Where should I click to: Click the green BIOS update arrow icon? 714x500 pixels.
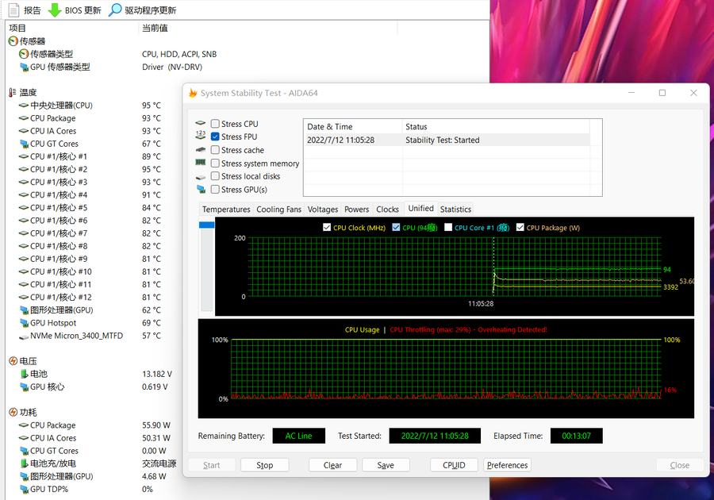(x=55, y=10)
